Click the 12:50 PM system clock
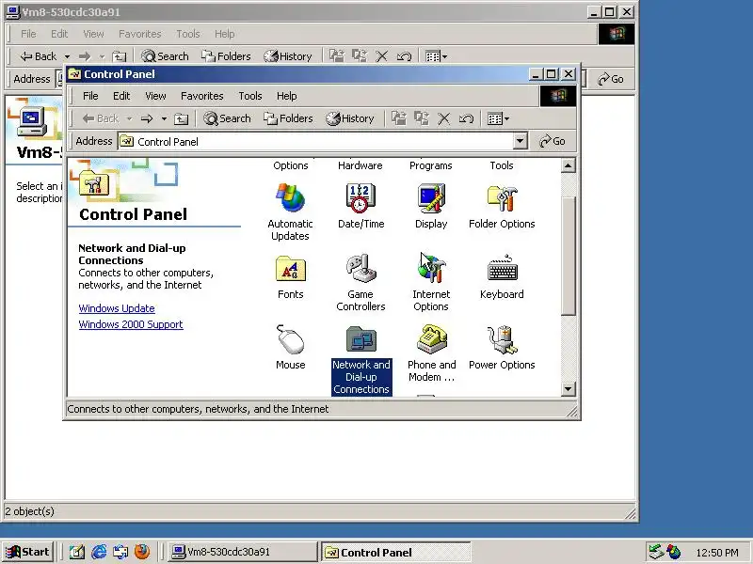This screenshot has width=753, height=564. 716,553
